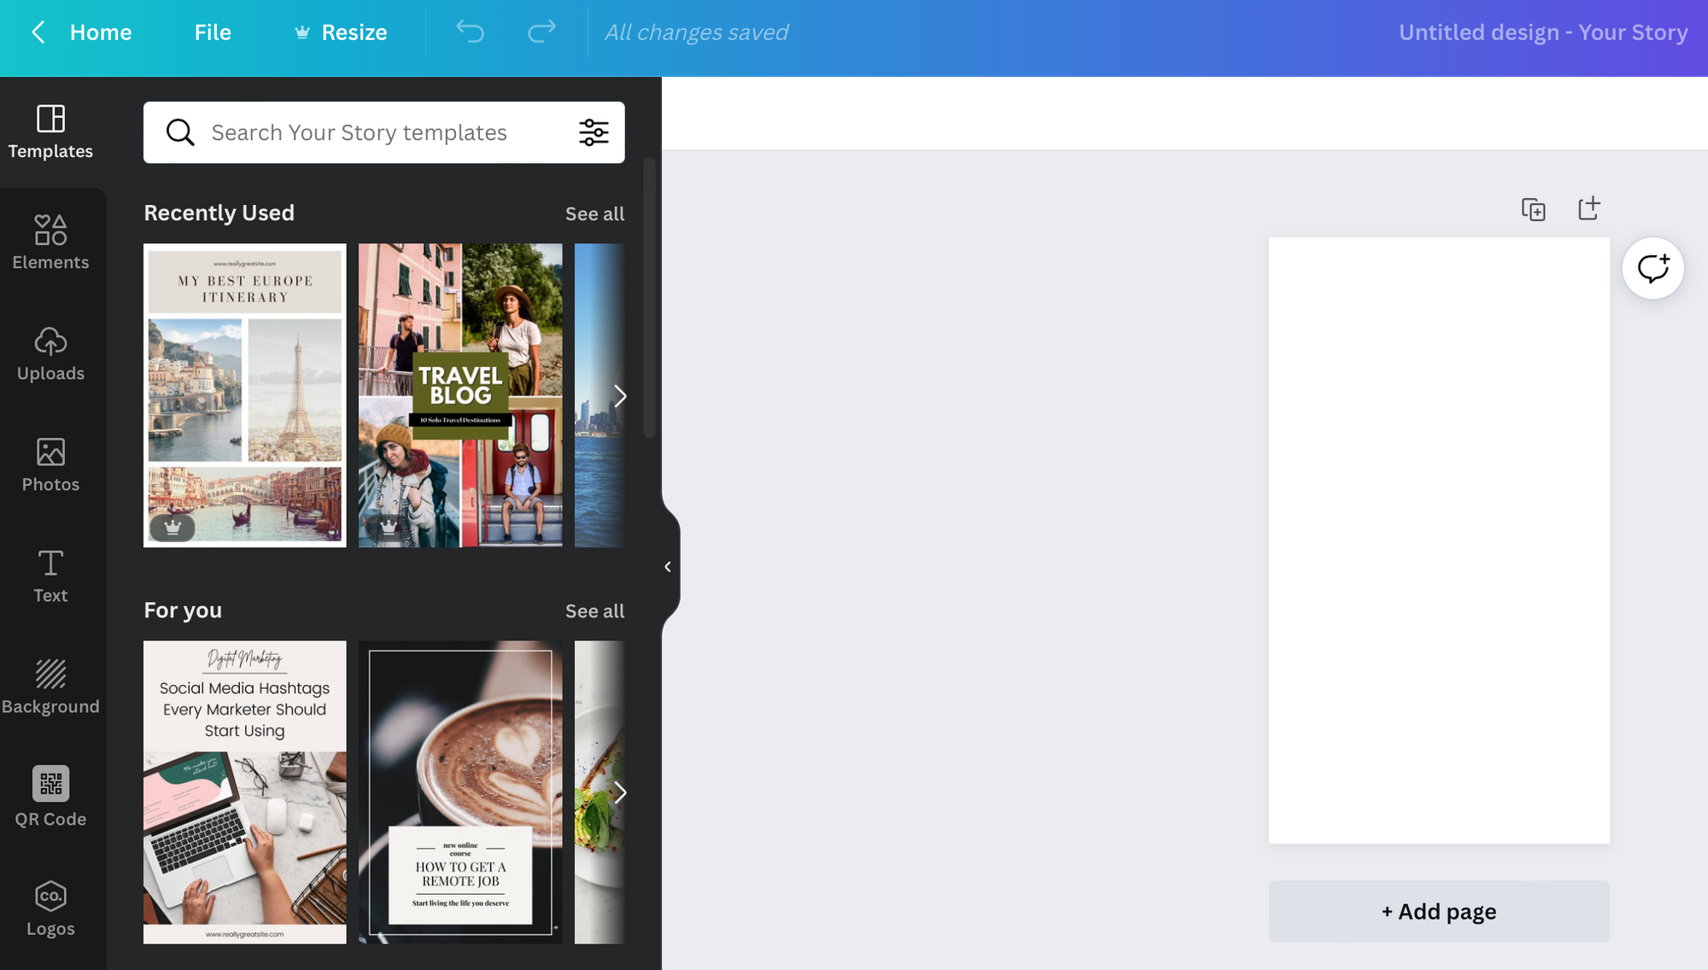Open the File menu

tap(213, 32)
